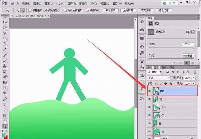The width and height of the screenshot is (201, 139).
Task: Select the Gradient tool
Action: (x=5, y=82)
